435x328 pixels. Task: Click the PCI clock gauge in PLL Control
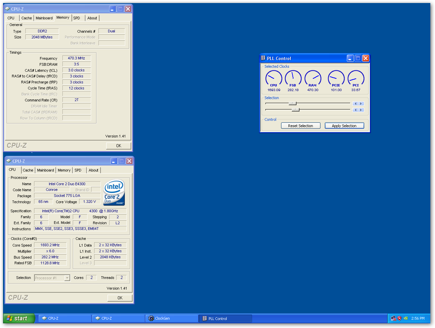[x=356, y=78]
